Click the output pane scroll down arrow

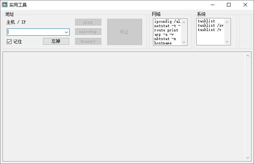248,158
